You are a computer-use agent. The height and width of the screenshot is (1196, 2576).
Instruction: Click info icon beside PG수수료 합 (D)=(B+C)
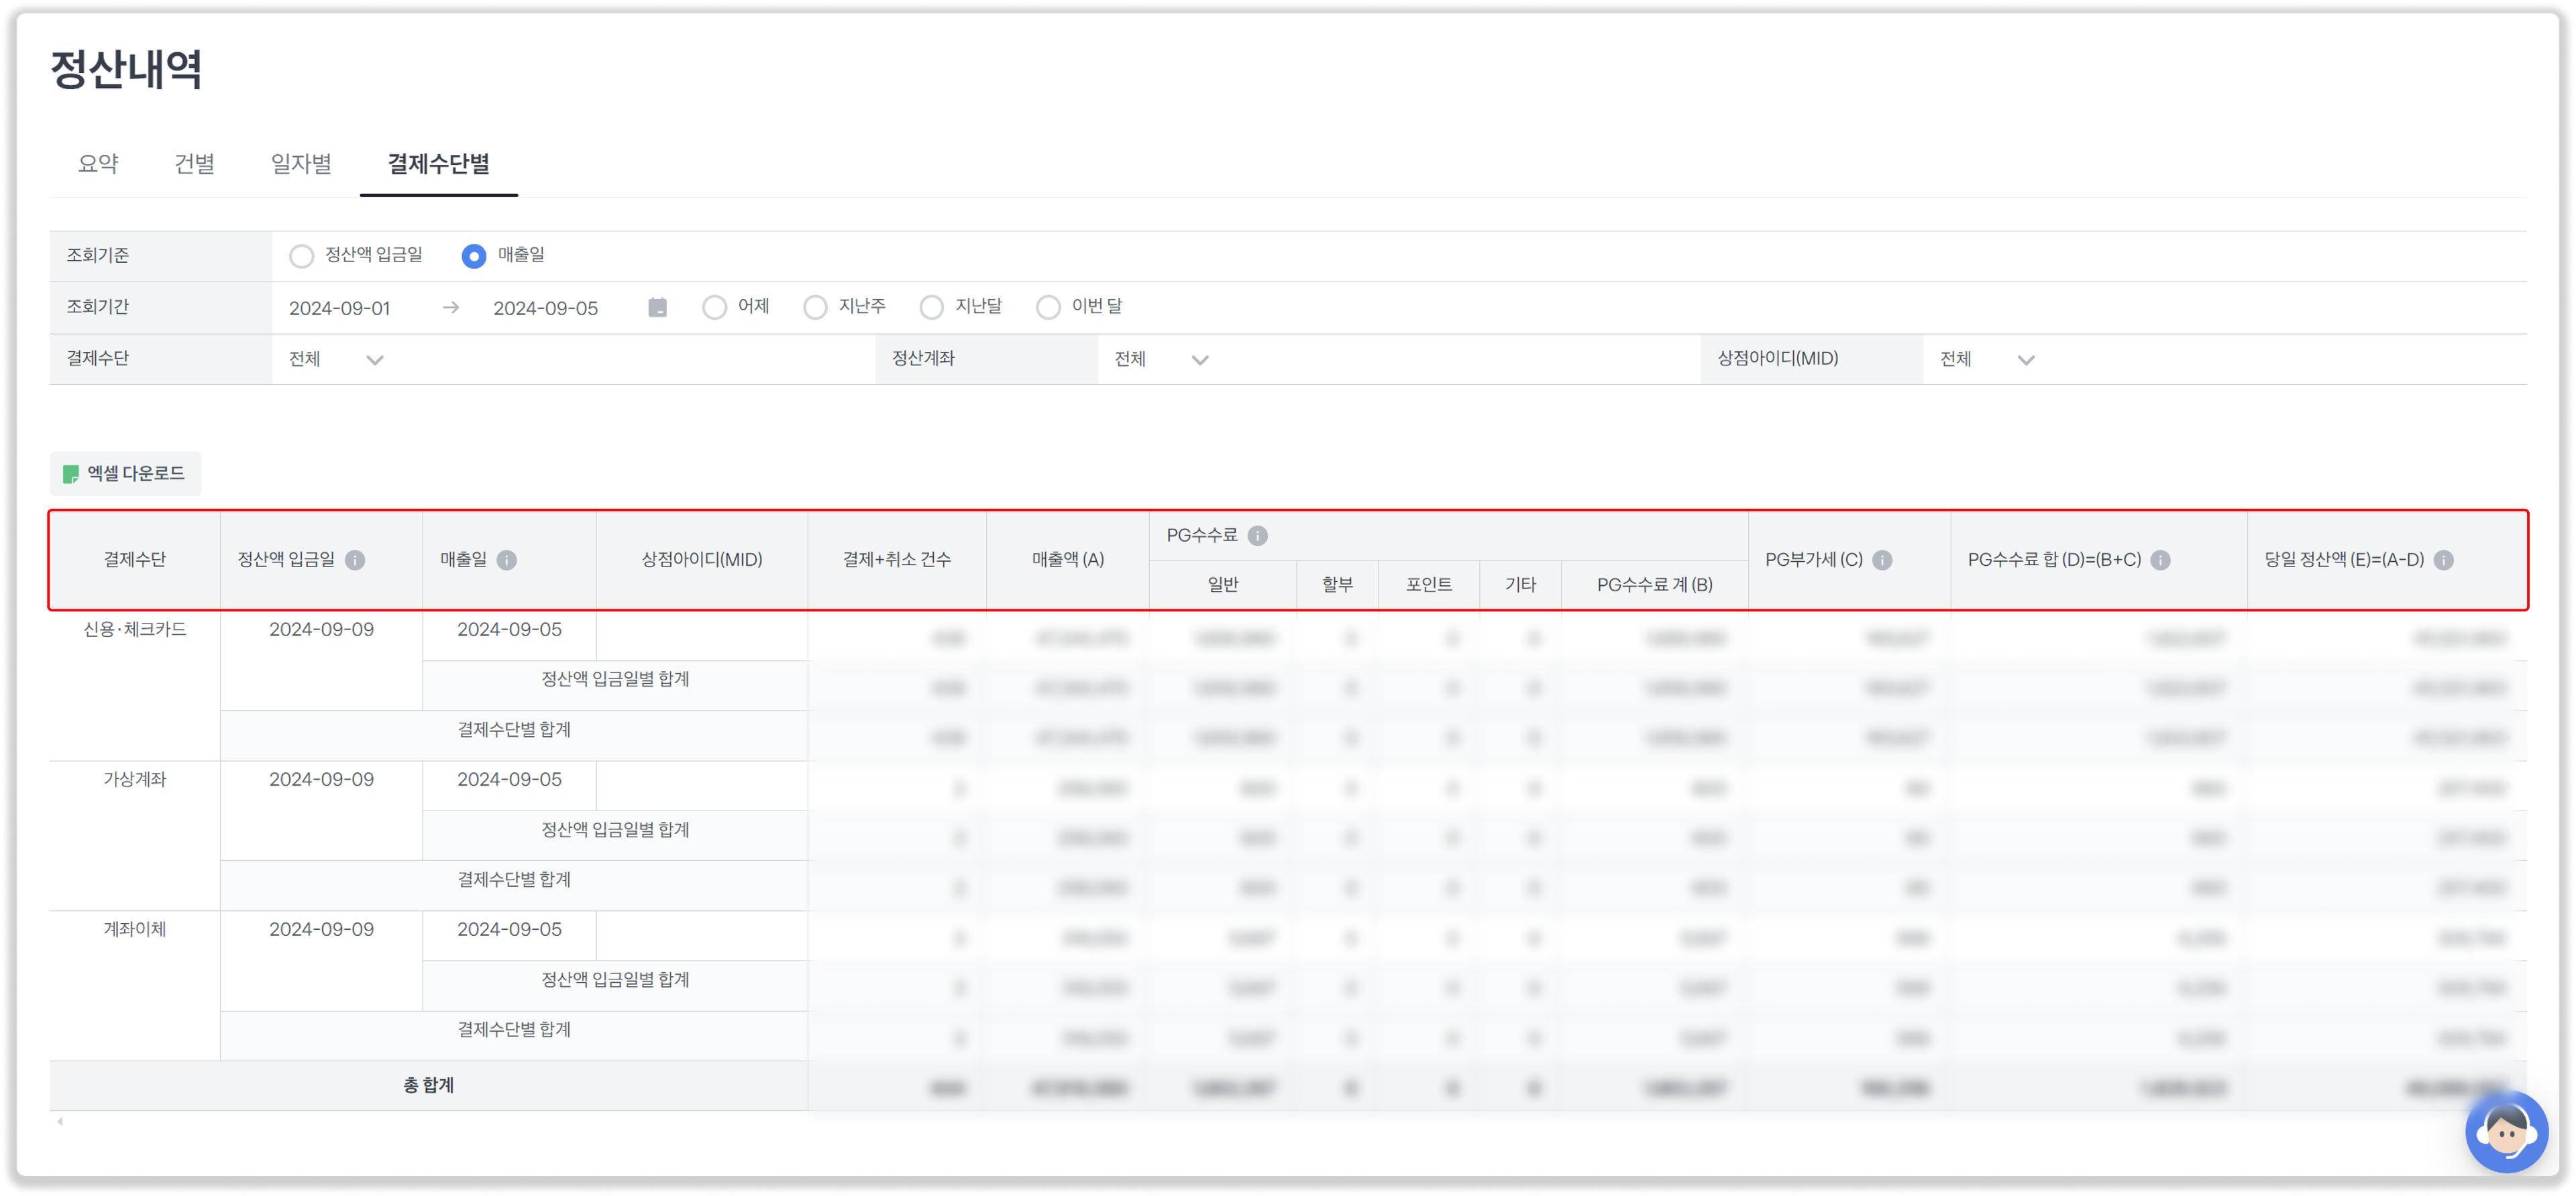pyautogui.click(x=2160, y=560)
